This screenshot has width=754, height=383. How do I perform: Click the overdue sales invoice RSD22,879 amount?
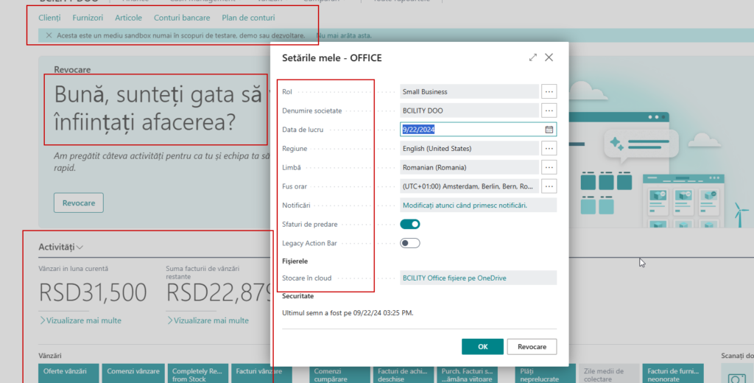point(219,292)
